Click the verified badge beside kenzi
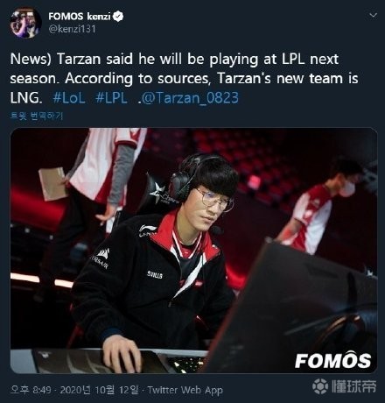The height and width of the screenshot is (403, 385). (x=118, y=17)
